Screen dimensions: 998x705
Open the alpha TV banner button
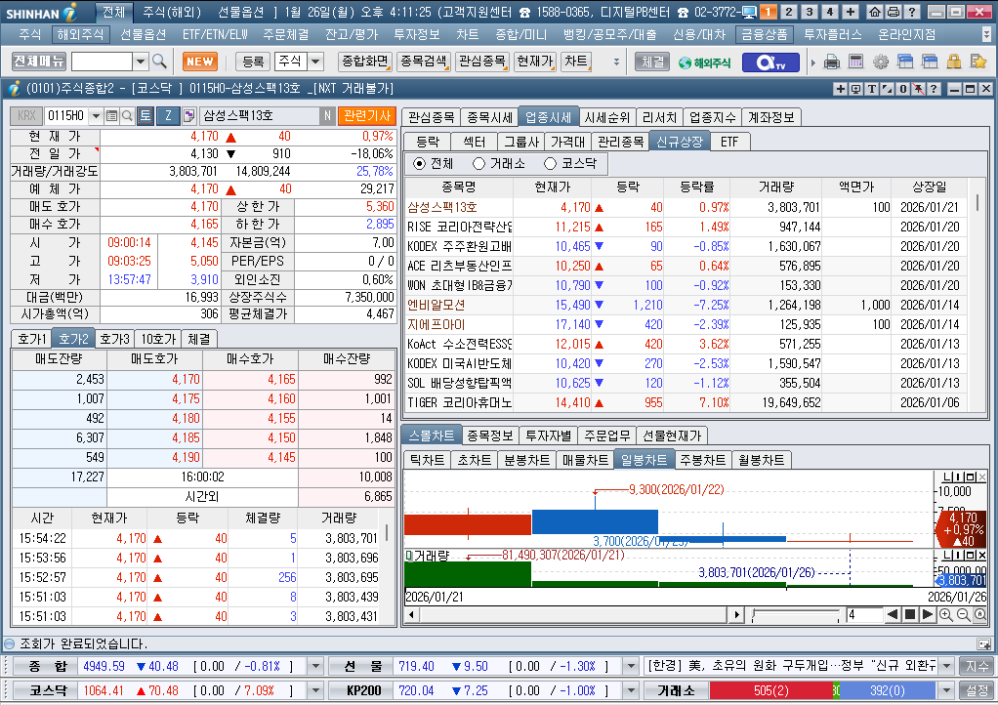tap(769, 62)
